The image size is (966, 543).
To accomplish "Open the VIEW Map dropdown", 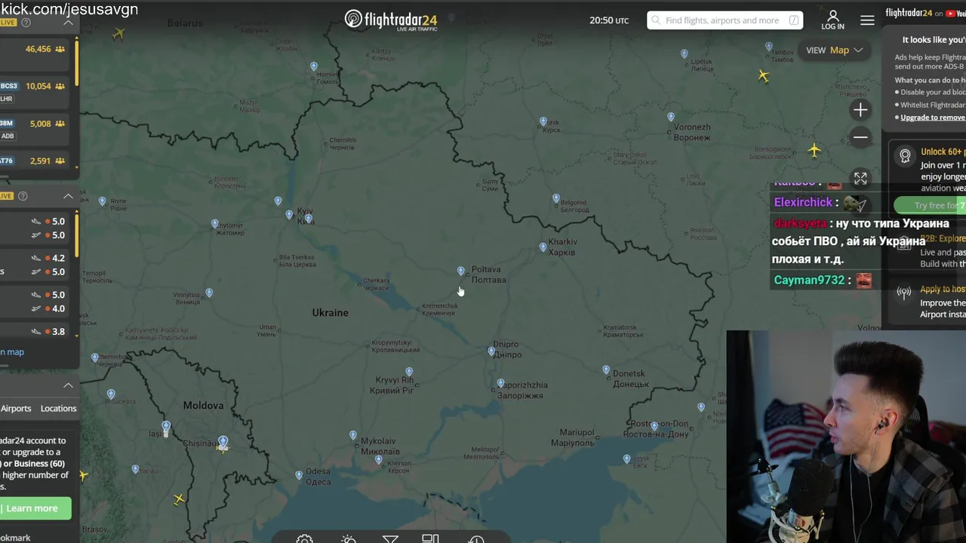I will coord(834,51).
